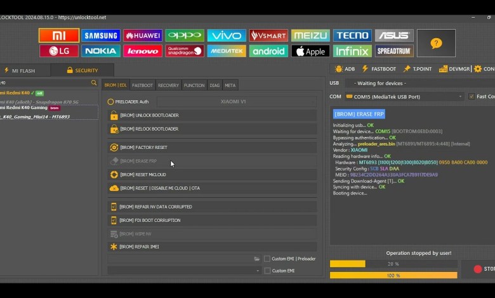Open the FUNCTION tab
Screen dimensions: 495x298
coord(194,85)
